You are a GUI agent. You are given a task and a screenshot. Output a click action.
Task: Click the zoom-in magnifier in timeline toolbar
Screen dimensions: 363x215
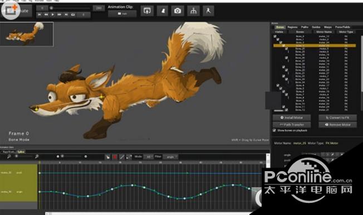click(37, 157)
